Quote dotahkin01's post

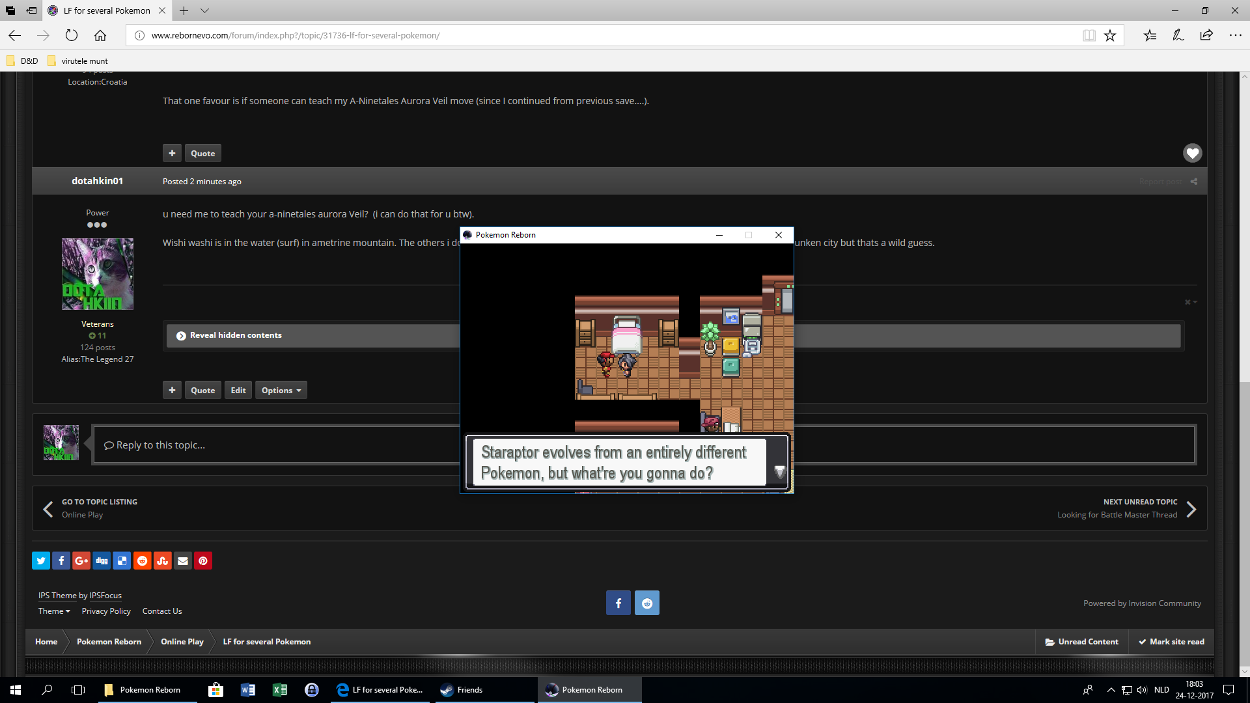pyautogui.click(x=203, y=390)
